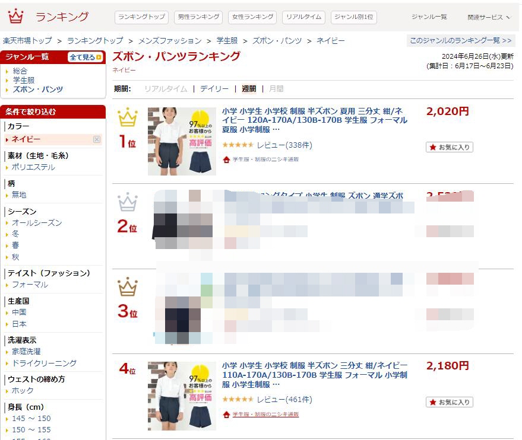The width and height of the screenshot is (522, 440).
Task: Click the silver crown on rank 2
Action: 128,202
